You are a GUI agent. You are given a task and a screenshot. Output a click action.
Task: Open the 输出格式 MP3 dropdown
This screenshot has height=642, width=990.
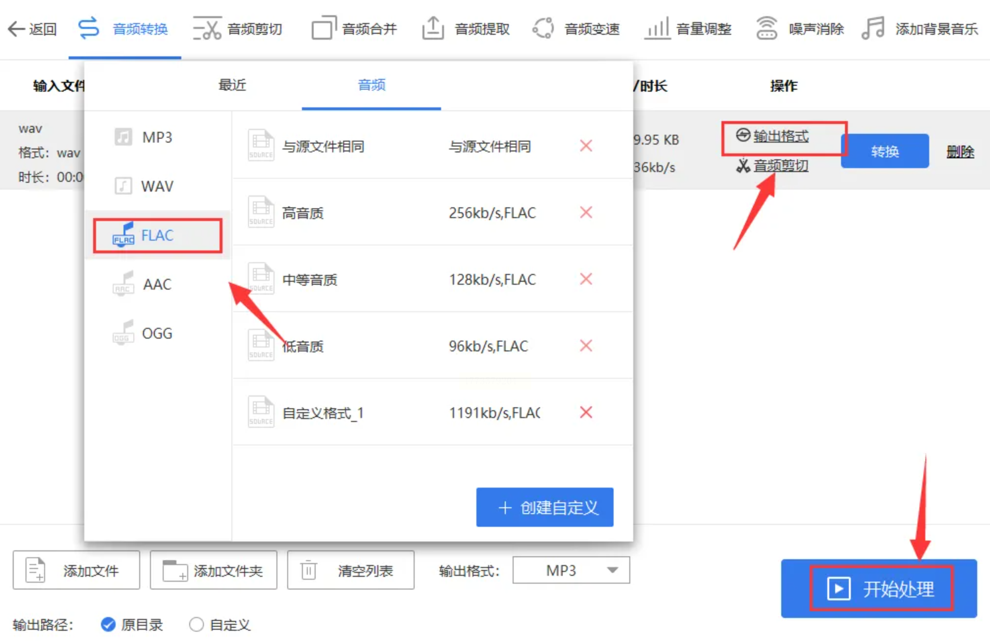click(x=571, y=570)
